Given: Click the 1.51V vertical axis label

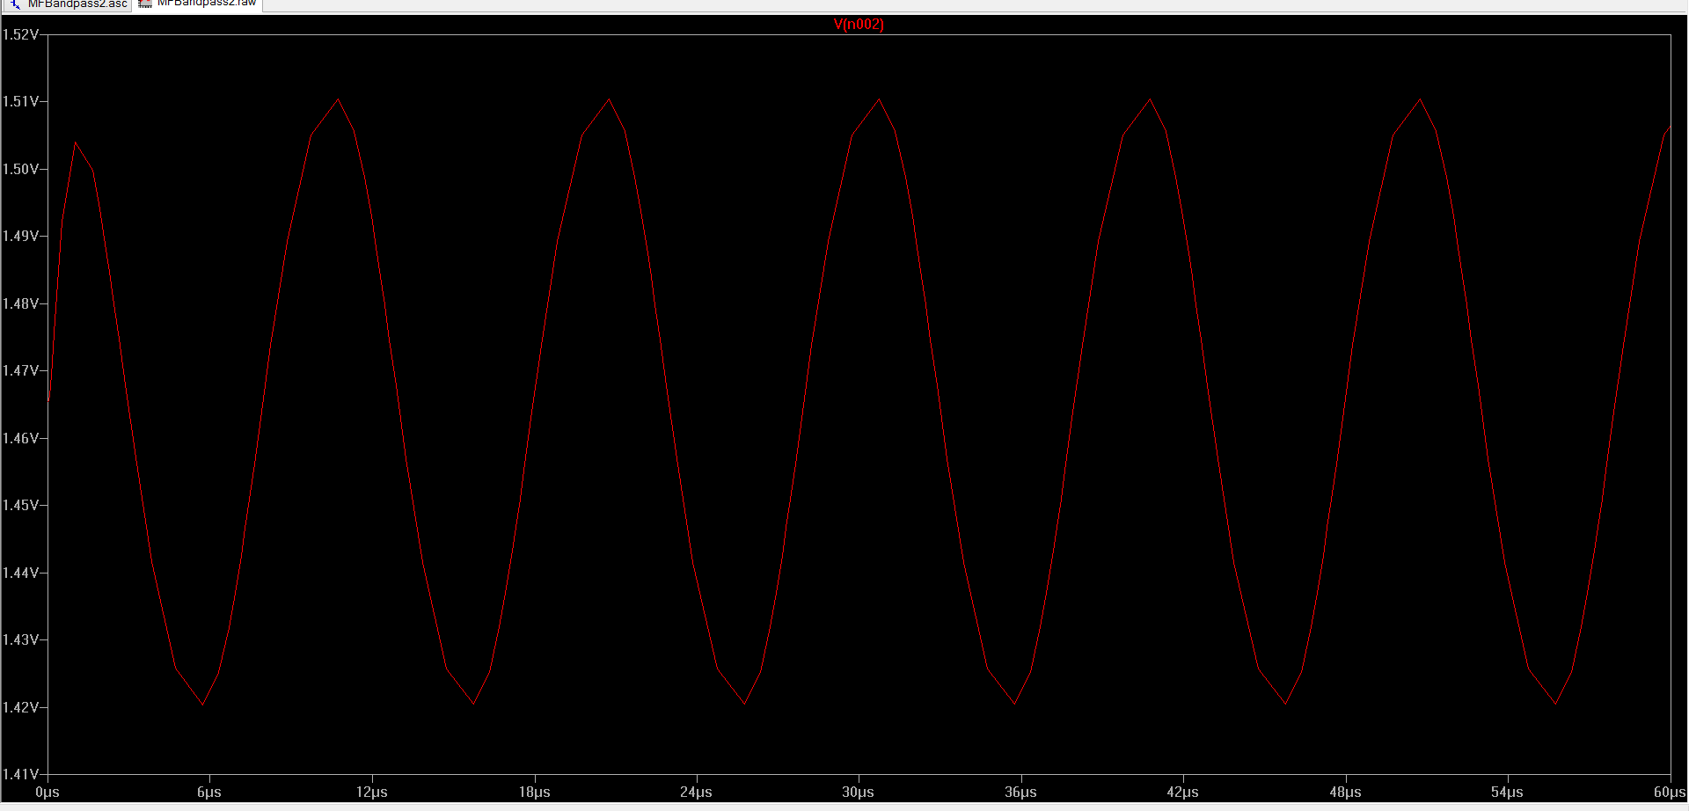Looking at the screenshot, I should click(x=21, y=102).
